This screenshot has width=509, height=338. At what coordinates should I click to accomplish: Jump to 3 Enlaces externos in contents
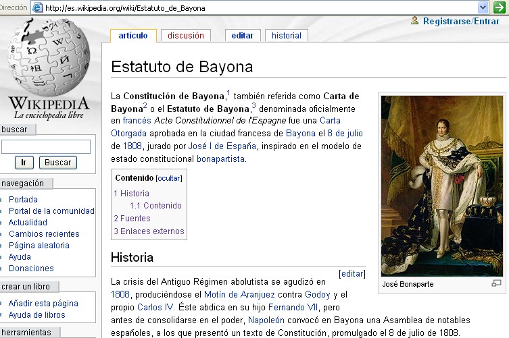tap(149, 231)
